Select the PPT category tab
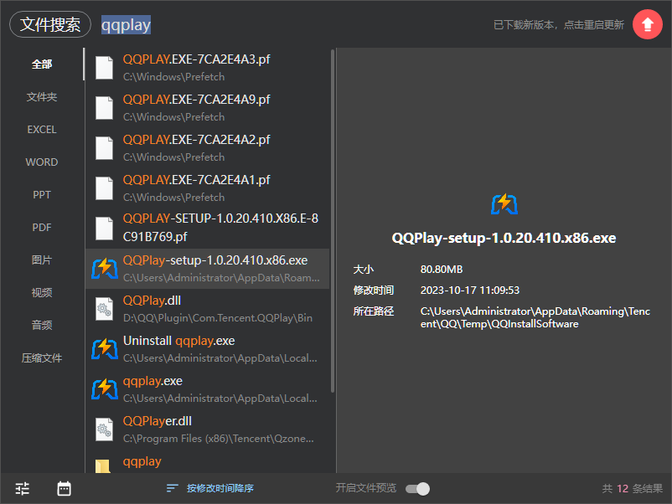This screenshot has width=672, height=504. click(x=42, y=194)
